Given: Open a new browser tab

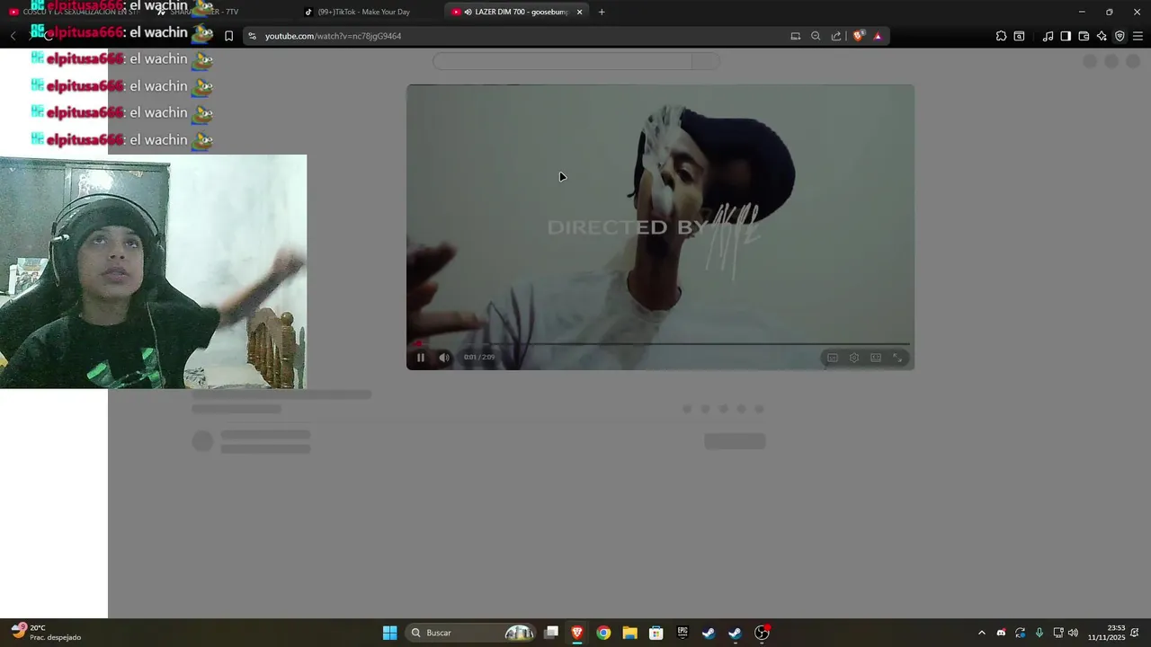Looking at the screenshot, I should pos(602,12).
